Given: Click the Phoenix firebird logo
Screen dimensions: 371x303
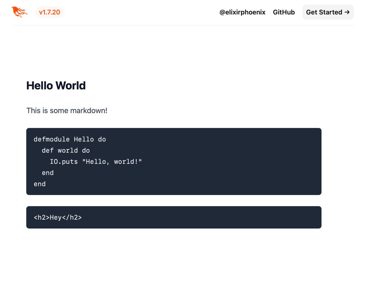Looking at the screenshot, I should point(19,12).
